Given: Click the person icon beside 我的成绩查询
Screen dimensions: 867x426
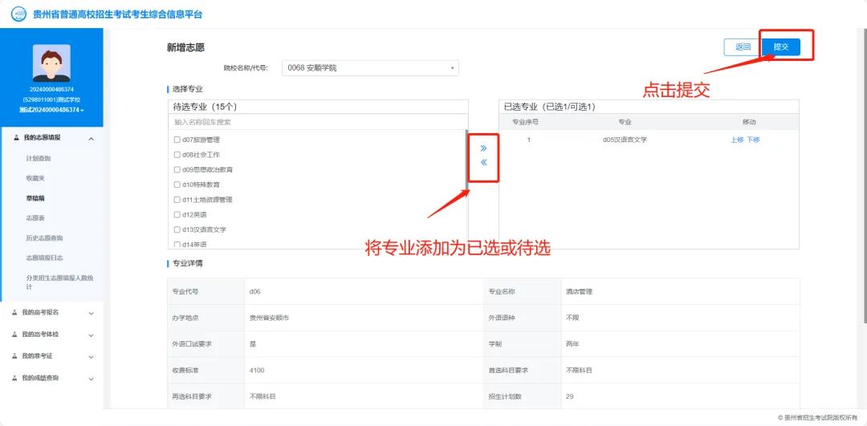Looking at the screenshot, I should tap(15, 378).
